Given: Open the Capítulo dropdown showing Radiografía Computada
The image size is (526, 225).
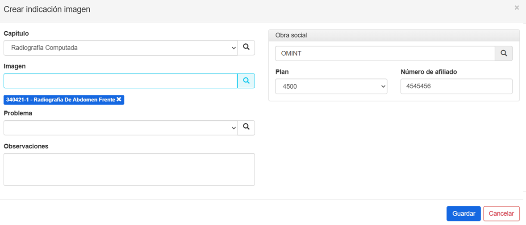Looking at the screenshot, I should pos(121,48).
